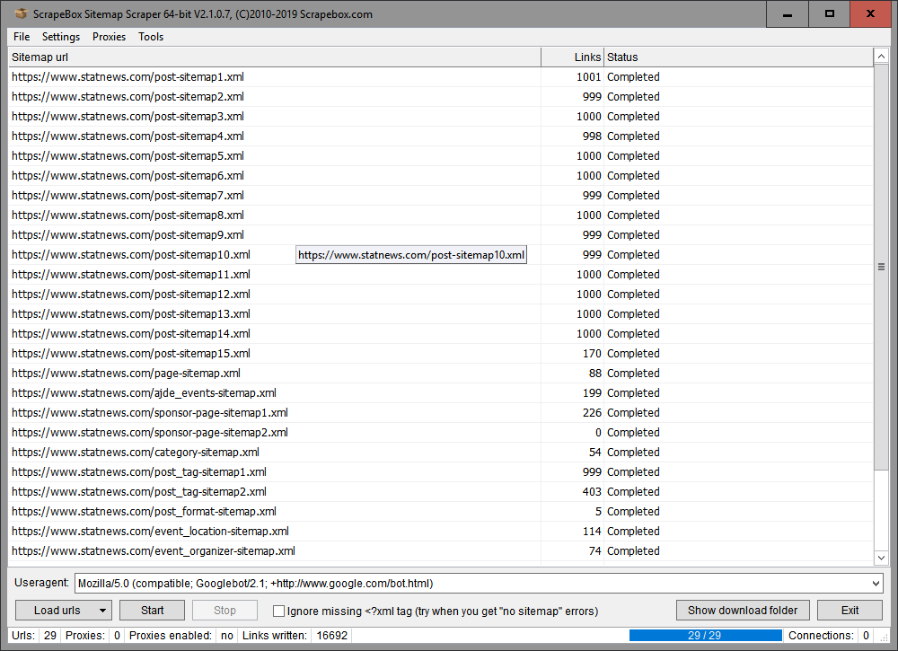Sort by the Sitemap url column header

coord(274,57)
